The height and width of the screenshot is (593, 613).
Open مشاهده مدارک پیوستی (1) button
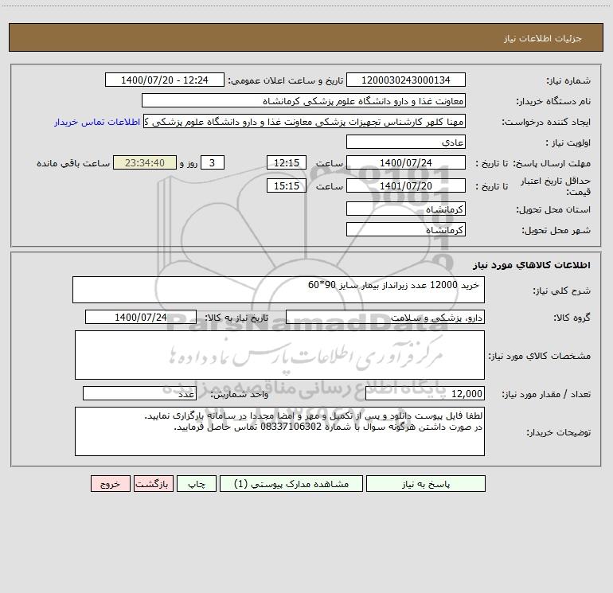point(291,483)
